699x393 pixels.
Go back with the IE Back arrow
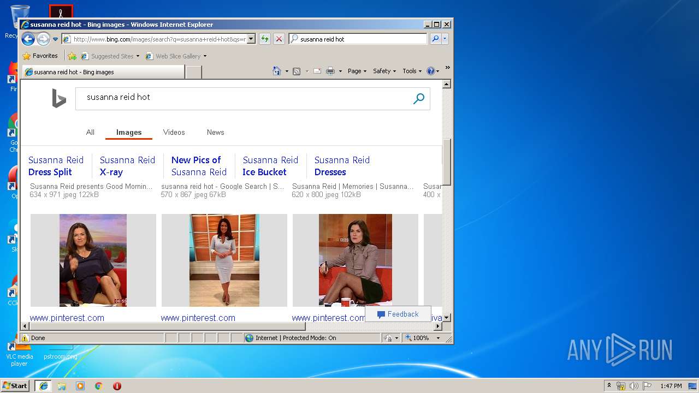pos(28,39)
